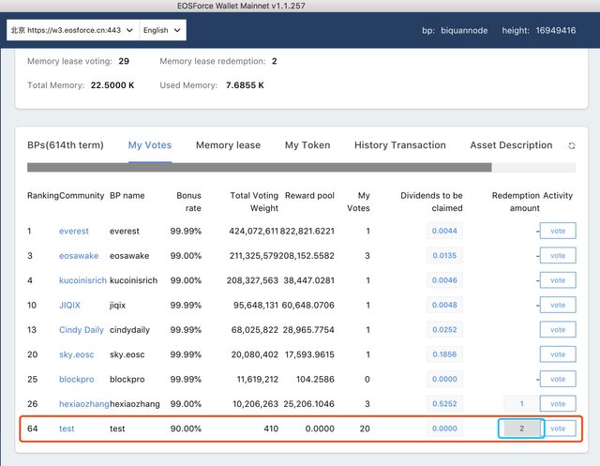This screenshot has height=466, width=600.
Task: Open the History Transaction tab
Action: point(399,145)
